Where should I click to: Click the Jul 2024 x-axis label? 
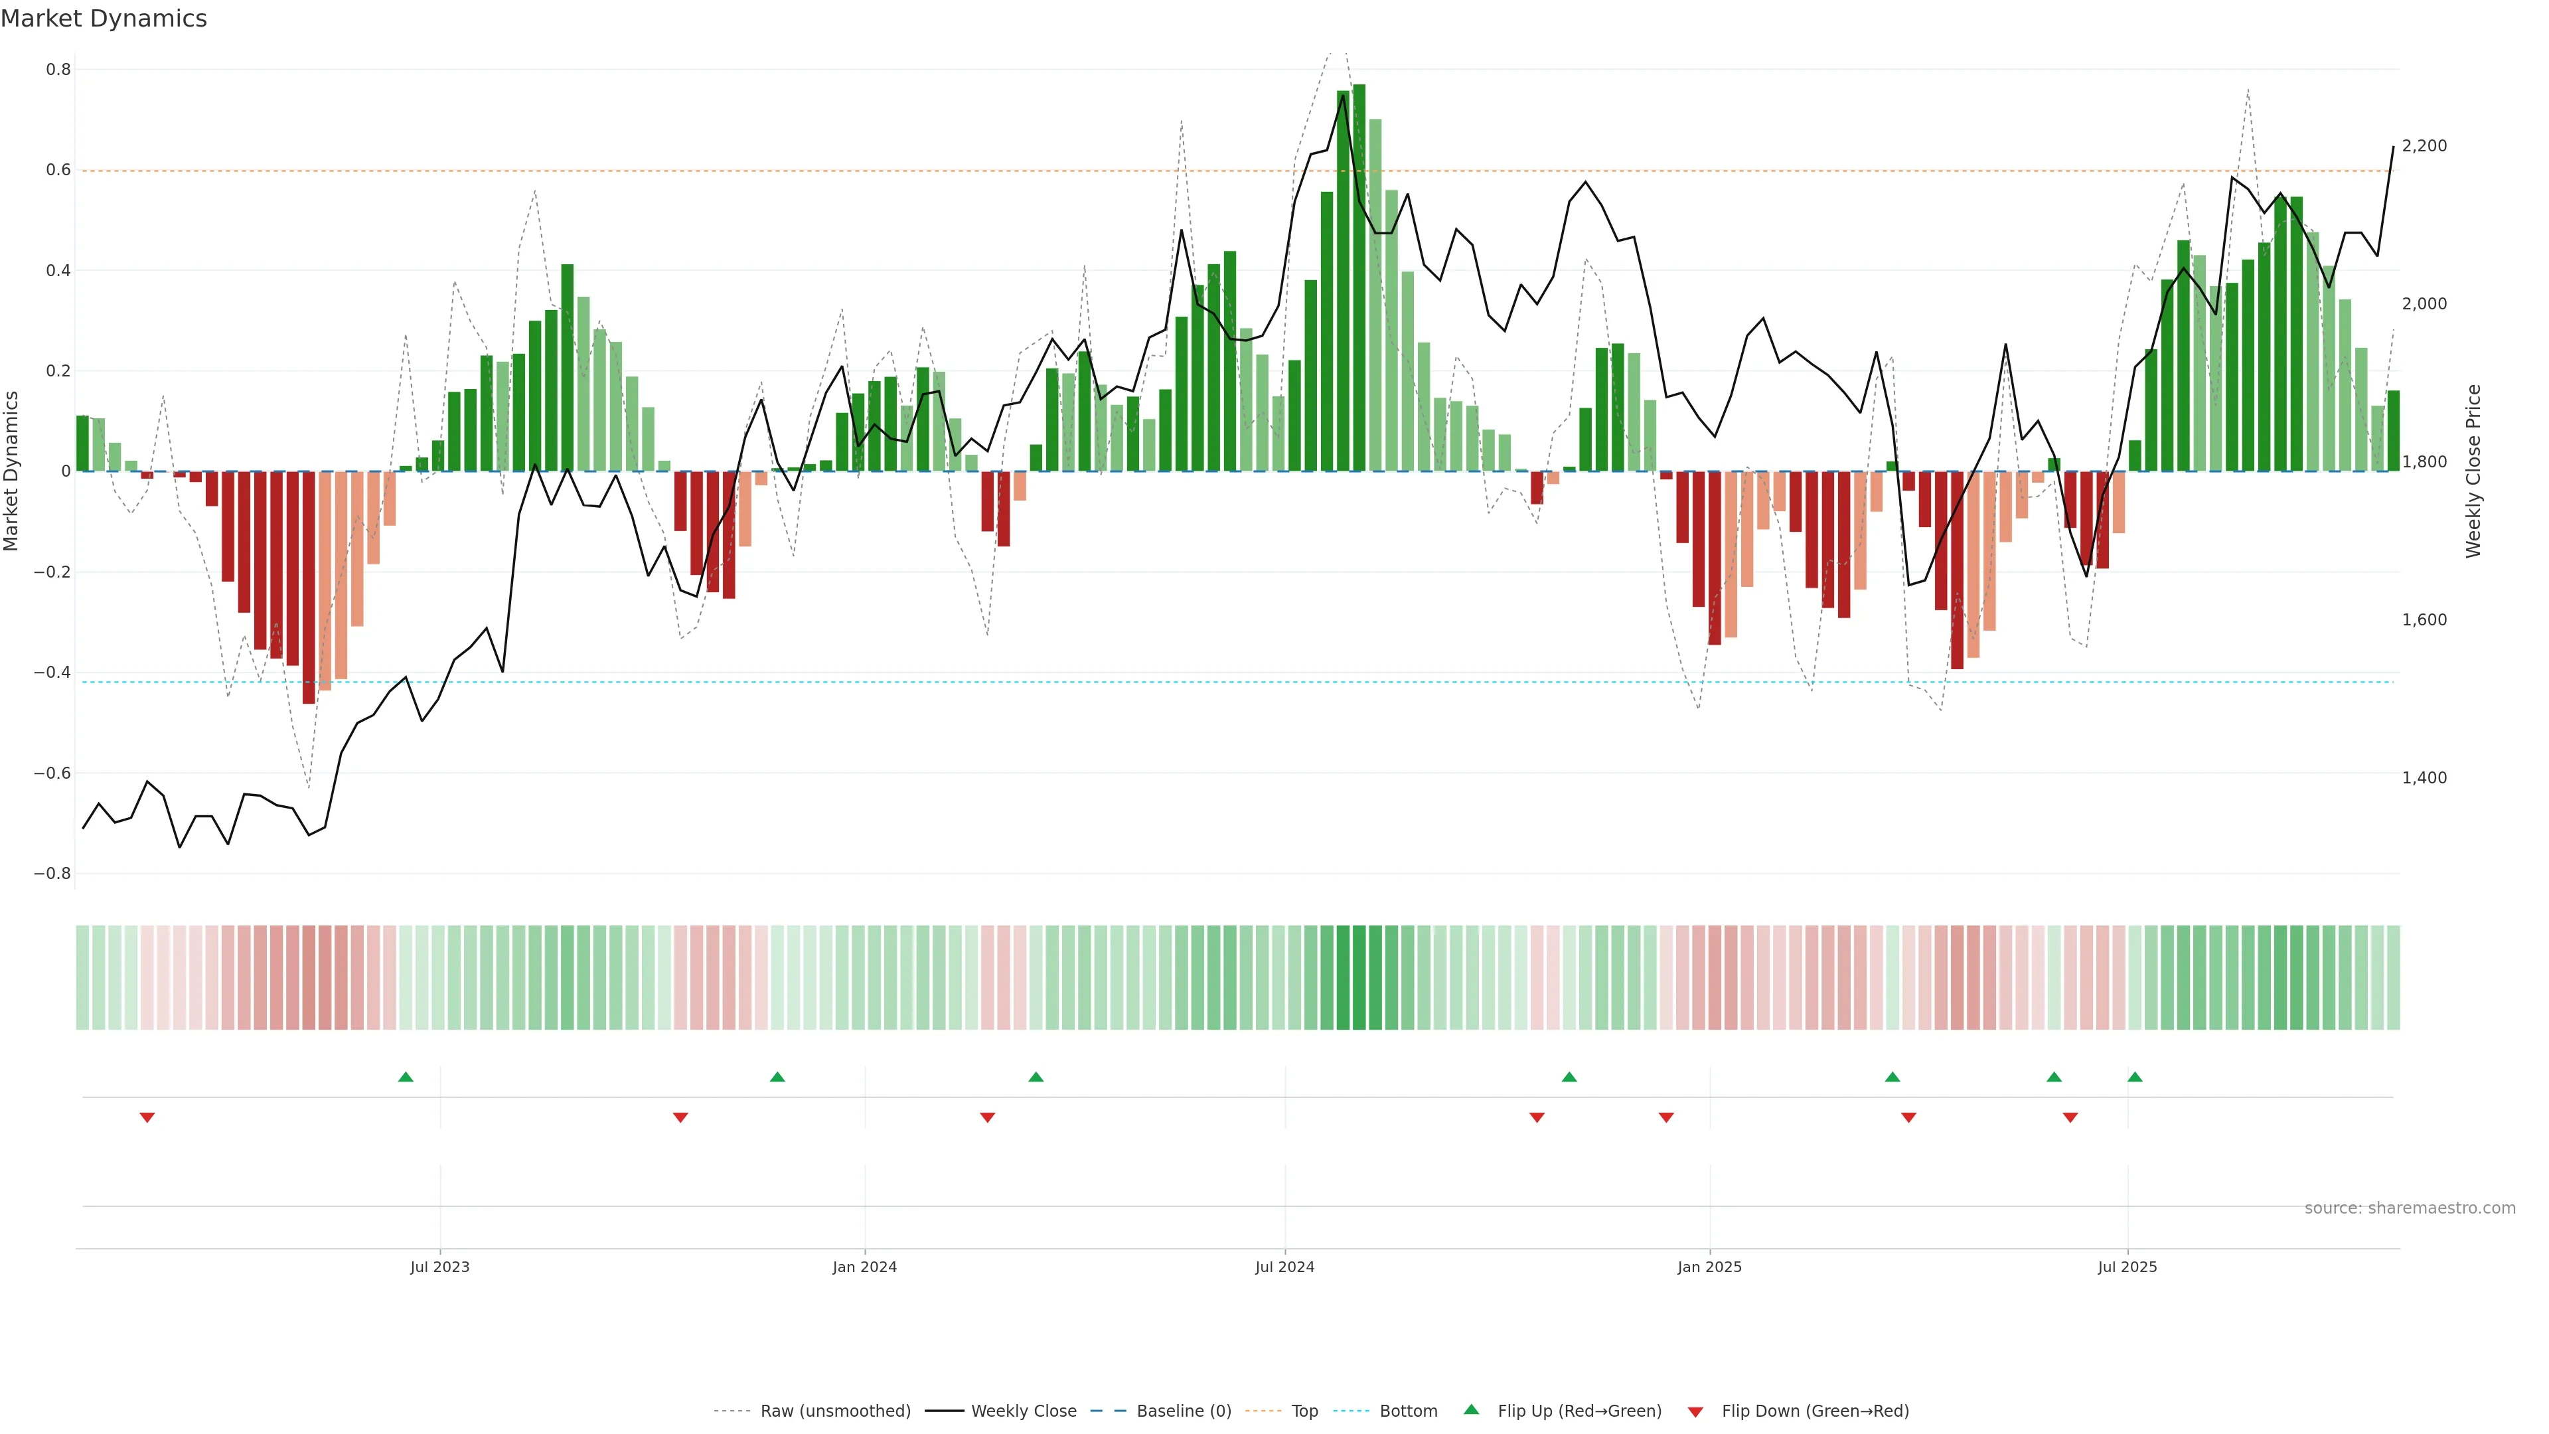click(1284, 1267)
